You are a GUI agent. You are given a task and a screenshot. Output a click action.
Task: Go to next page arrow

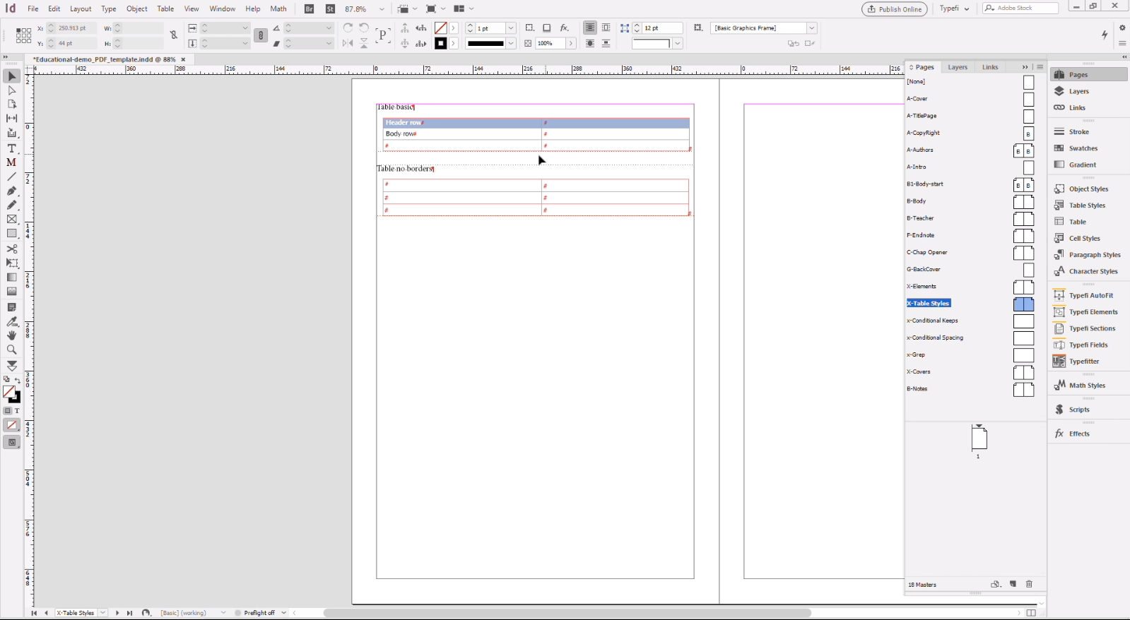click(x=117, y=613)
